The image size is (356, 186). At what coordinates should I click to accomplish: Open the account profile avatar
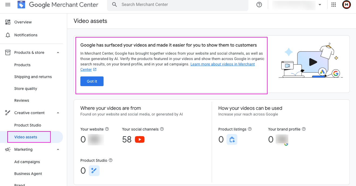click(347, 5)
